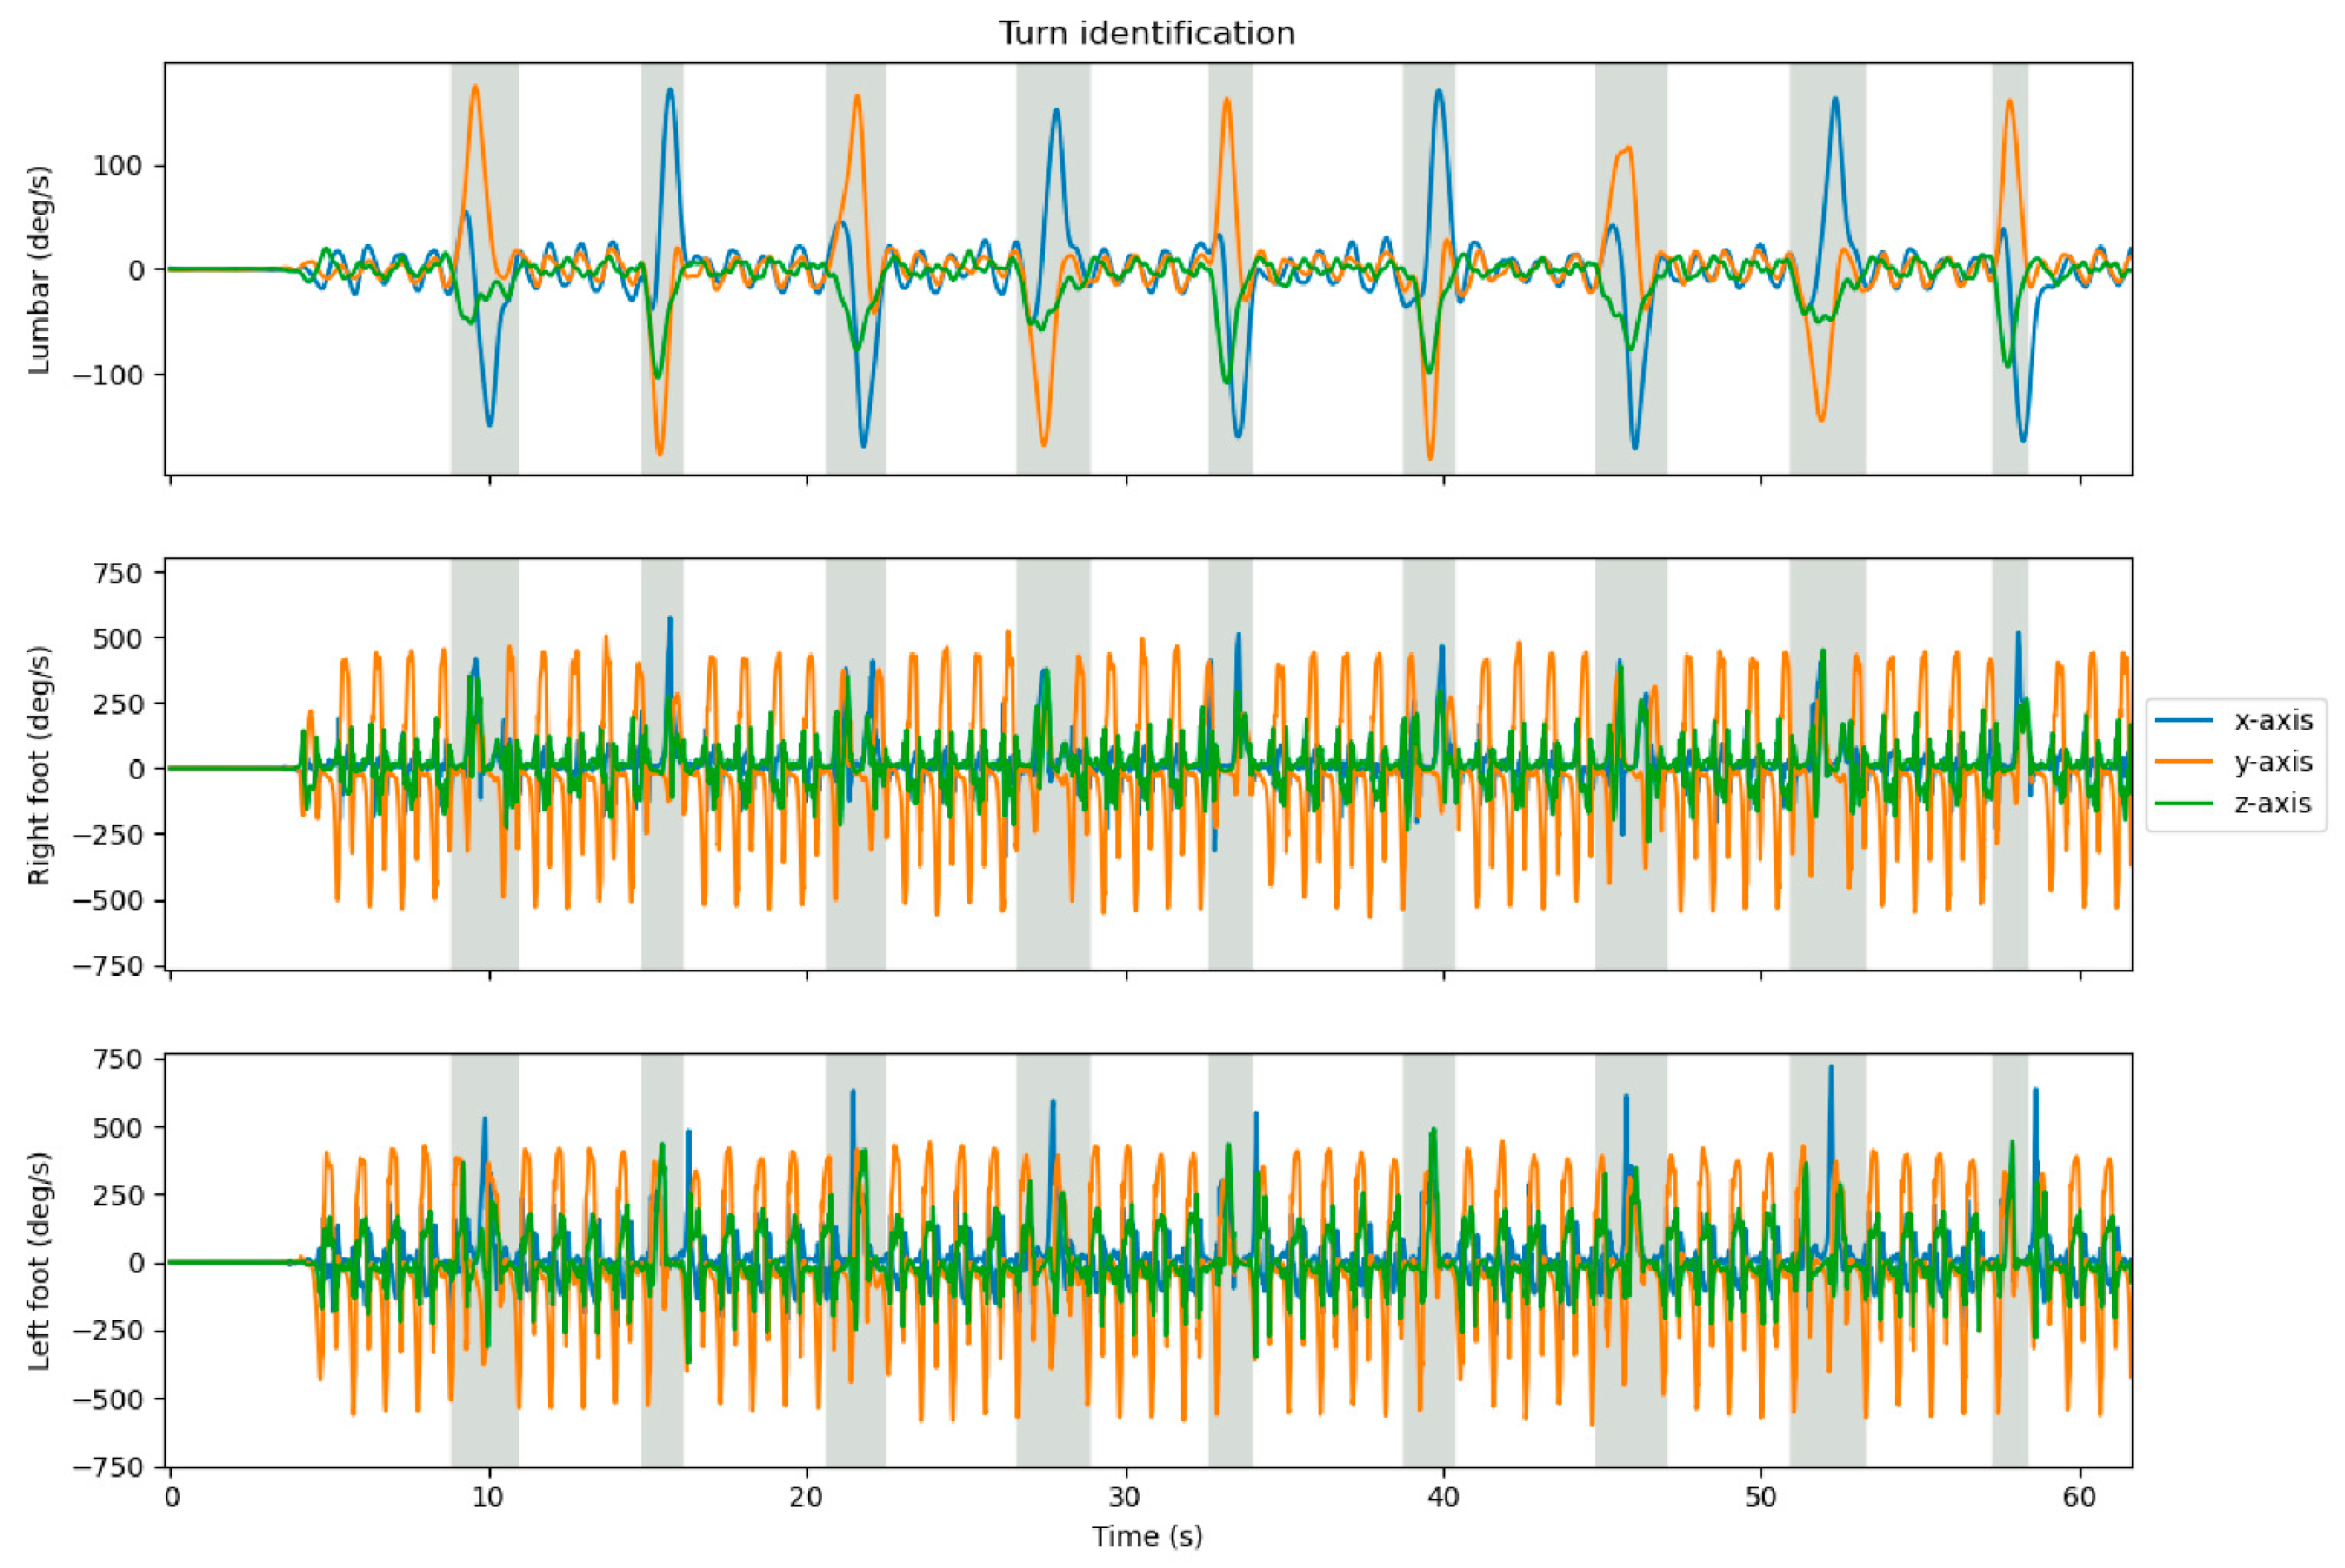The height and width of the screenshot is (1568, 2345).
Task: Click the 'Lumbar (deg/s)' y-axis label
Action: coord(39,270)
